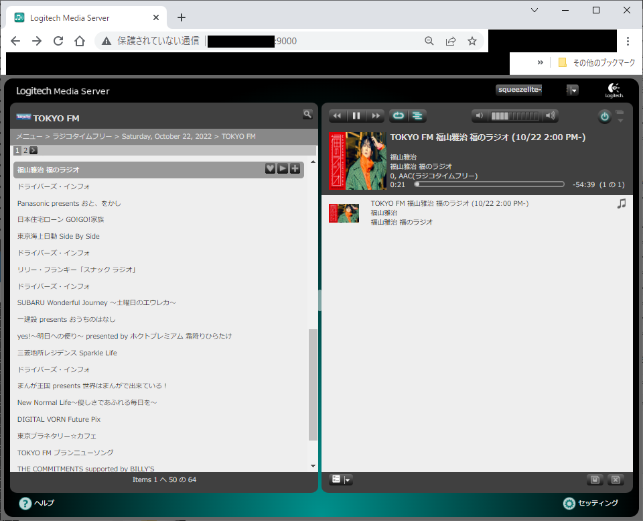Click the share page icon in the address bar

(x=451, y=41)
